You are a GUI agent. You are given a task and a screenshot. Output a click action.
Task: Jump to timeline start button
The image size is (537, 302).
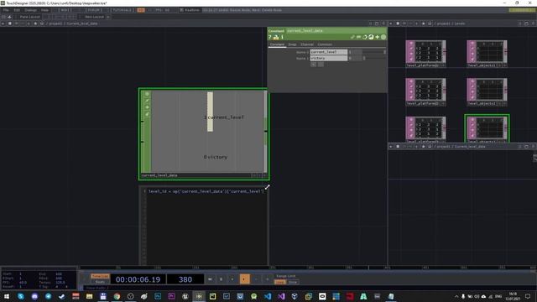coord(210,279)
